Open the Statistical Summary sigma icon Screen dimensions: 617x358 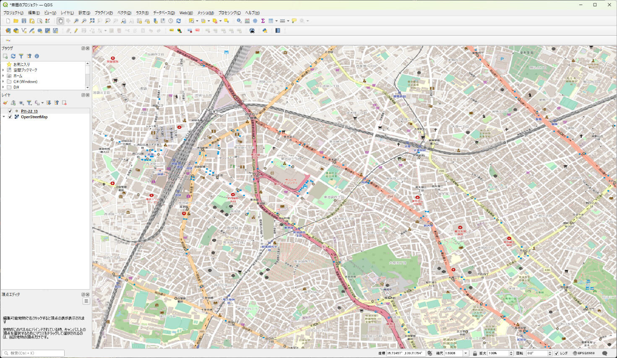click(263, 21)
